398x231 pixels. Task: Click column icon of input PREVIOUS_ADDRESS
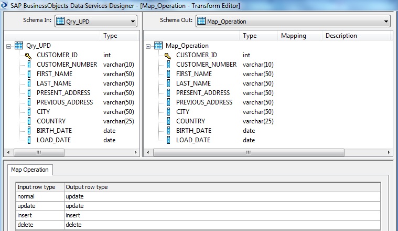point(29,102)
